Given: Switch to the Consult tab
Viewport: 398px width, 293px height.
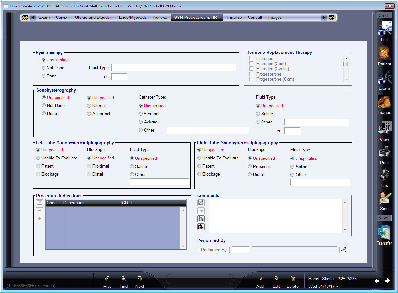Looking at the screenshot, I should (x=255, y=18).
